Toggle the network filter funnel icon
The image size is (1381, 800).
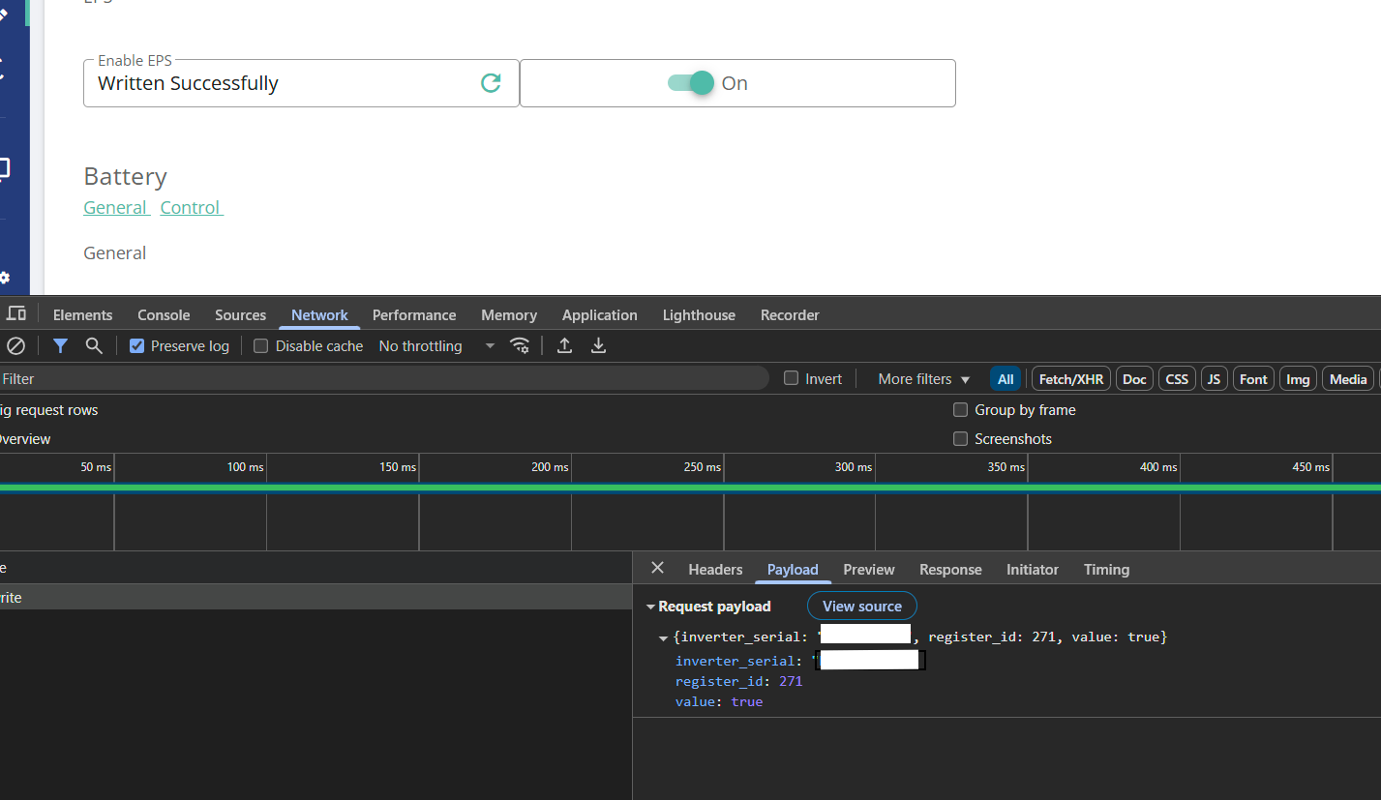60,345
